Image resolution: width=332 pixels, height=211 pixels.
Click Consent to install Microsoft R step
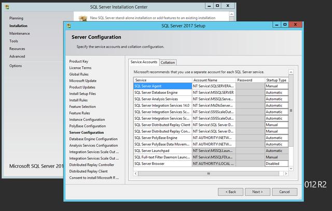pos(94,178)
